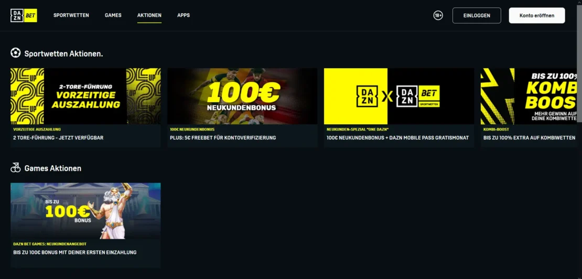
Task: Click the Konto eröffnen button
Action: [x=537, y=16]
